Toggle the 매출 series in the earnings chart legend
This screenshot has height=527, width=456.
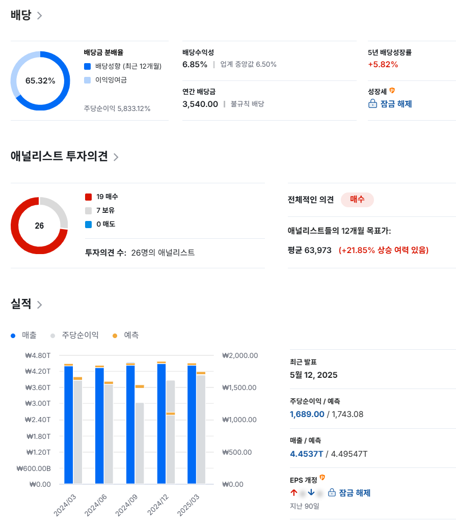(x=23, y=335)
